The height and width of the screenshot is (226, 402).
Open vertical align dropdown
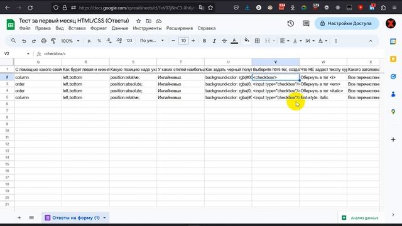[x=297, y=41]
